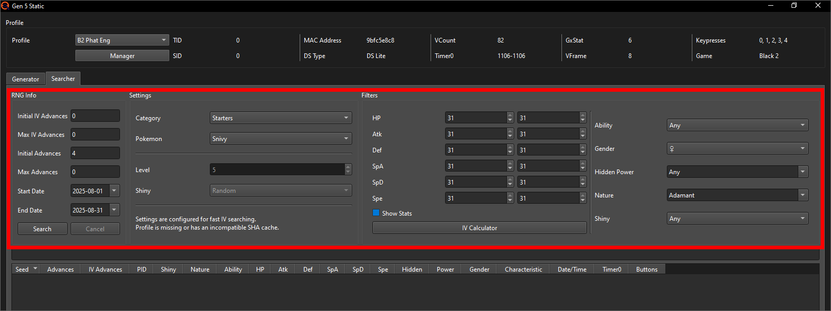Click the Date/Time column header
This screenshot has height=311, width=831.
572,269
